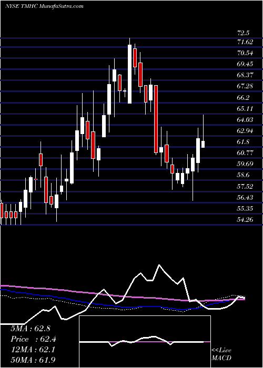Click the 69.45 price axis label
263x368 pixels.
tap(245, 64)
